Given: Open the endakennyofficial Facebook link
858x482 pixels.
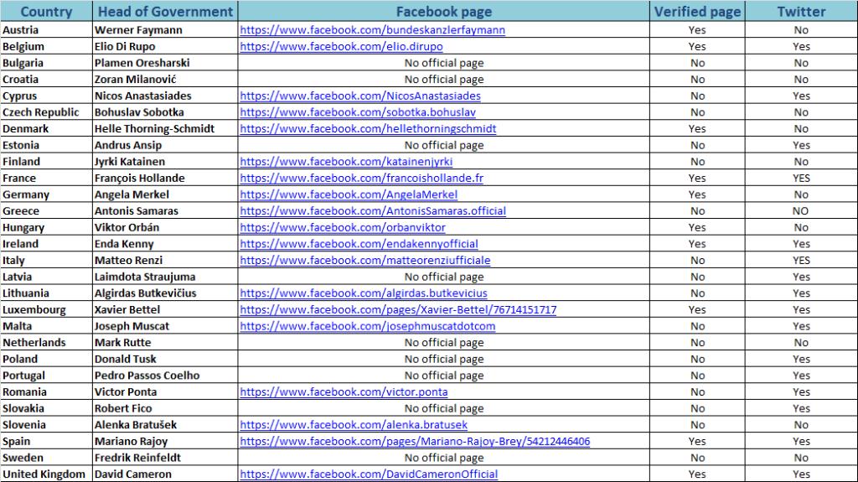Looking at the screenshot, I should coord(359,244).
